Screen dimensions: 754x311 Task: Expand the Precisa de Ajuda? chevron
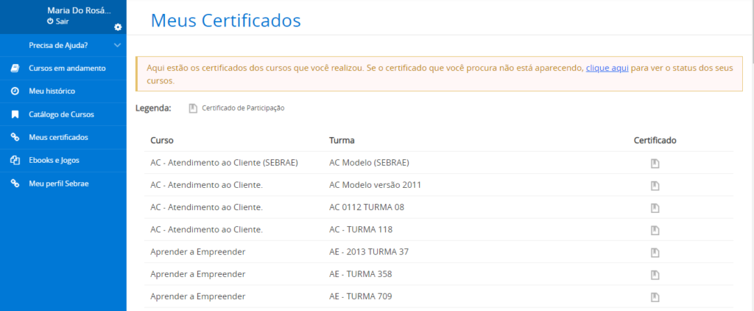[117, 45]
